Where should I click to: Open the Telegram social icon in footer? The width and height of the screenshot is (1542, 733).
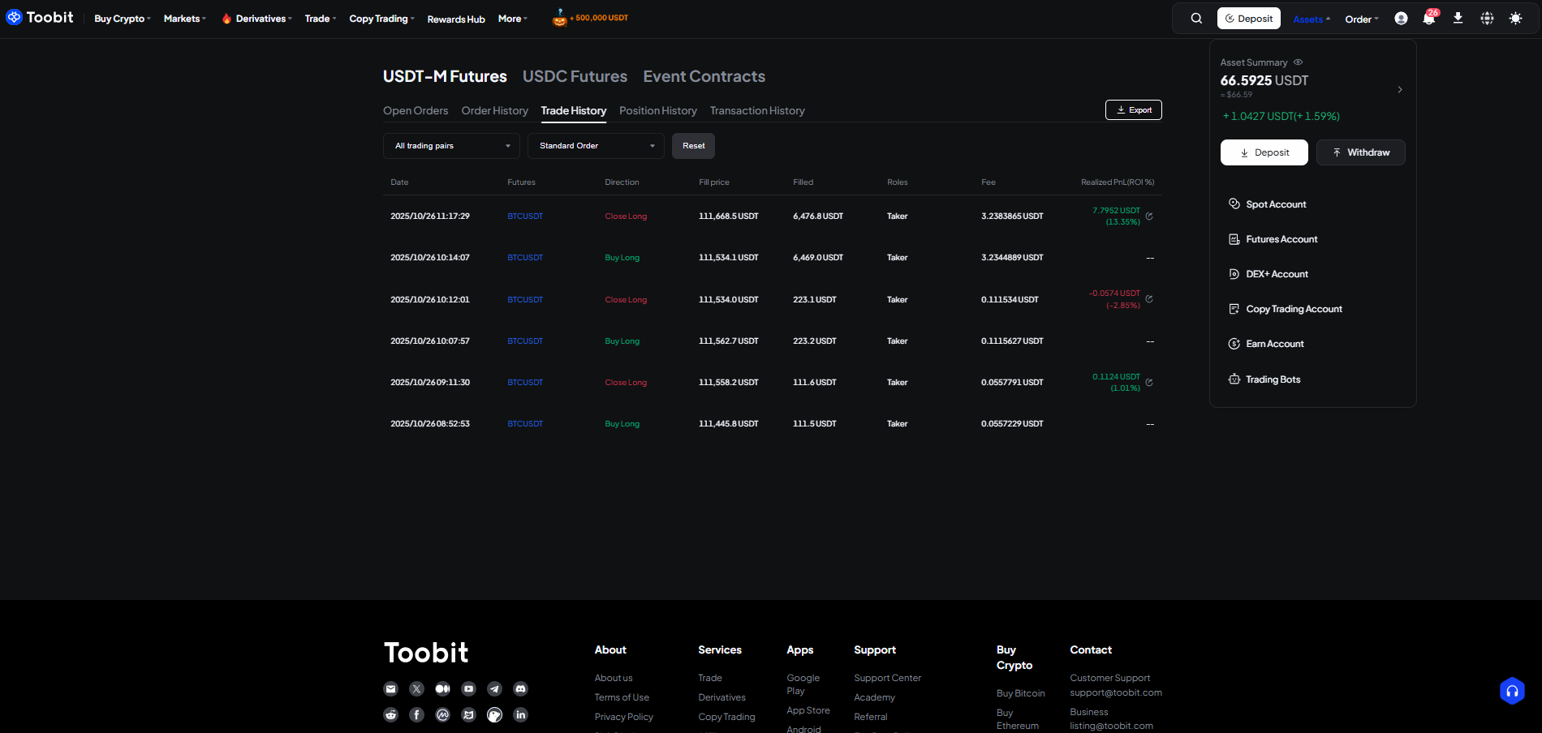(494, 688)
